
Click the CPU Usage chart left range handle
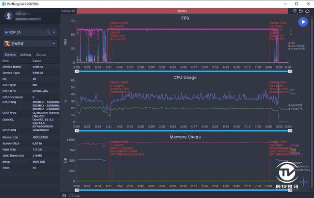tap(77, 131)
